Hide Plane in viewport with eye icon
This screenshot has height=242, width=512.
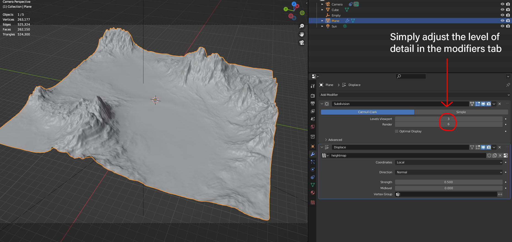[502, 21]
